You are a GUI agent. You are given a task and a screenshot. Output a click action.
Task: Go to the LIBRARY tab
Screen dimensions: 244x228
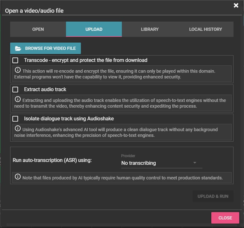pyautogui.click(x=149, y=29)
